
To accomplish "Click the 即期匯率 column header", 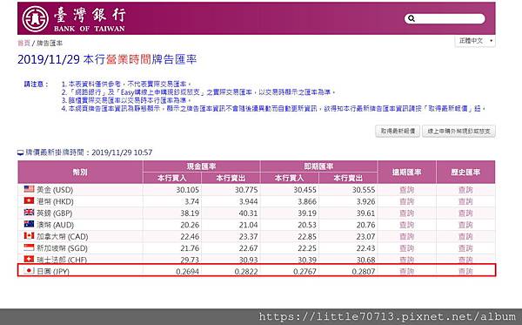I will click(318, 166).
